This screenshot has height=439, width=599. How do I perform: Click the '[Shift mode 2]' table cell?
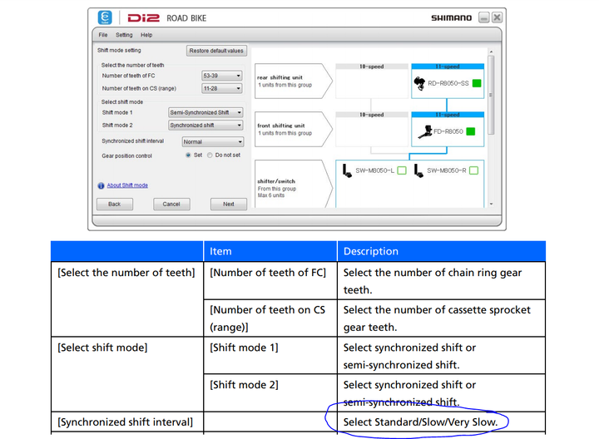(x=270, y=393)
